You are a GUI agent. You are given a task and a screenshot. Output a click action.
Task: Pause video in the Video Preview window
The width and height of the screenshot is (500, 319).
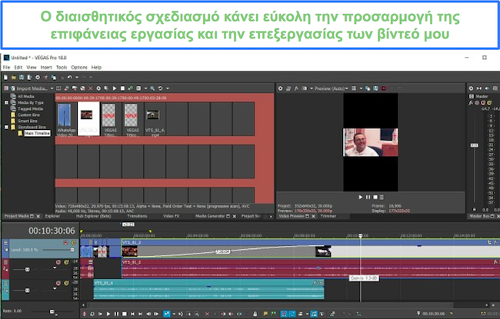[368, 198]
